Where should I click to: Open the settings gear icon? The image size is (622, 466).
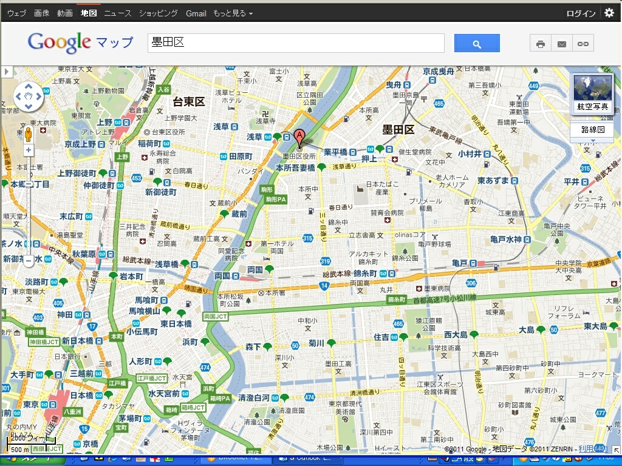pyautogui.click(x=609, y=13)
